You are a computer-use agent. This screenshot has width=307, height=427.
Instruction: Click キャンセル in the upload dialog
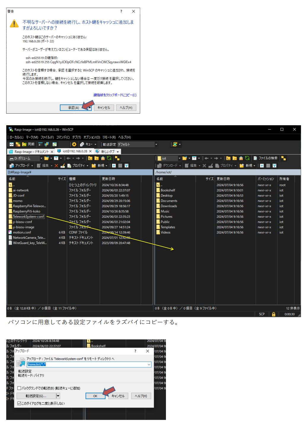click(x=118, y=396)
